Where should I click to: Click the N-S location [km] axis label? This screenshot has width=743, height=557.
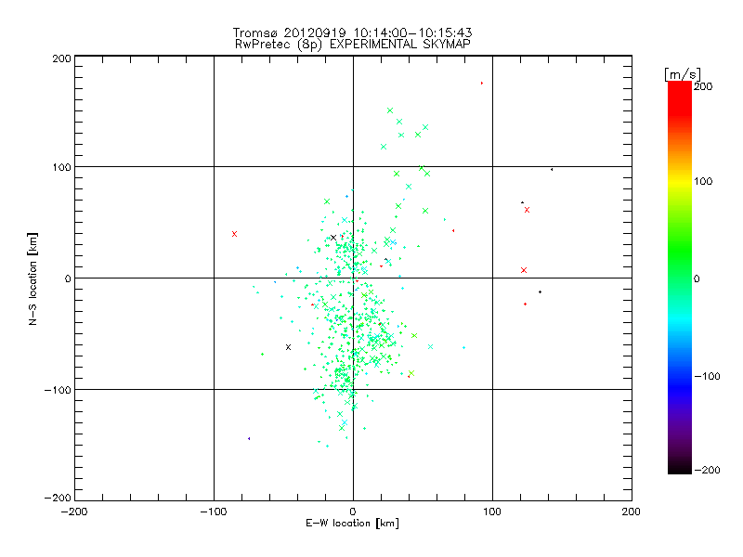(x=33, y=278)
